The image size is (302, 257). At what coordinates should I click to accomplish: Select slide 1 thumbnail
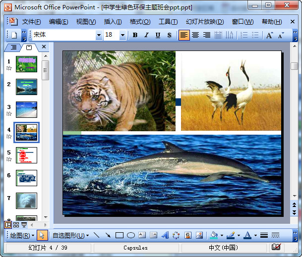point(26,64)
